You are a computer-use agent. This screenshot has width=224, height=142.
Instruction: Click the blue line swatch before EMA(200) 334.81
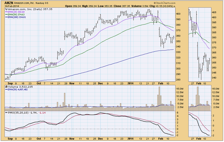pyautogui.click(x=6, y=17)
